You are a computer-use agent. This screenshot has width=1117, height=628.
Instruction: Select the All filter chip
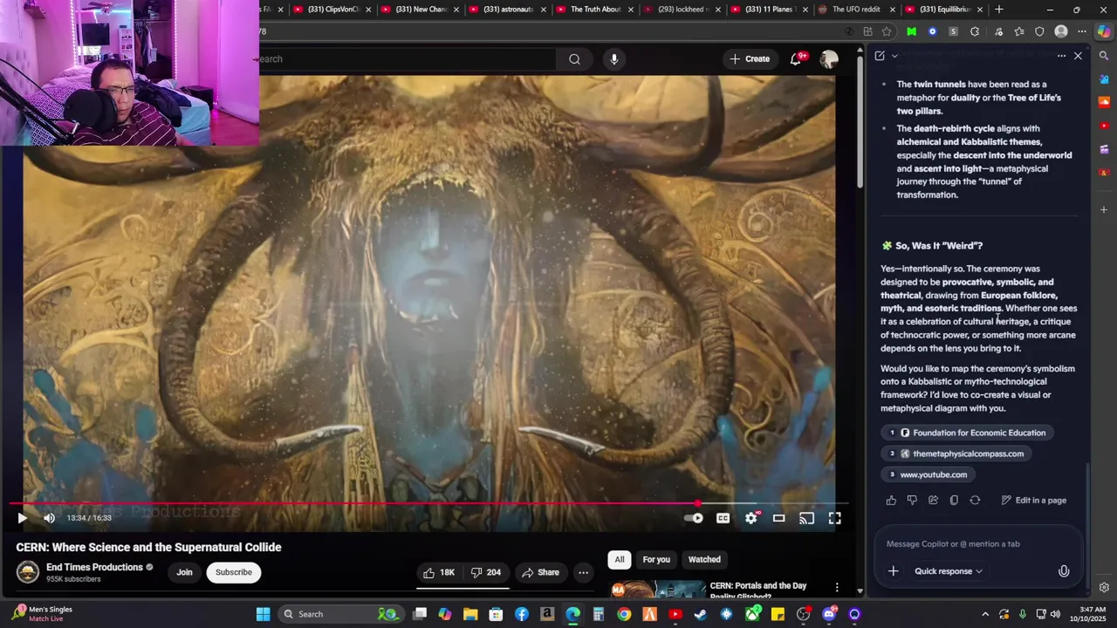[x=620, y=559]
